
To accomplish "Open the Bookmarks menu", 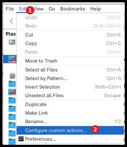I will coord(73,9).
